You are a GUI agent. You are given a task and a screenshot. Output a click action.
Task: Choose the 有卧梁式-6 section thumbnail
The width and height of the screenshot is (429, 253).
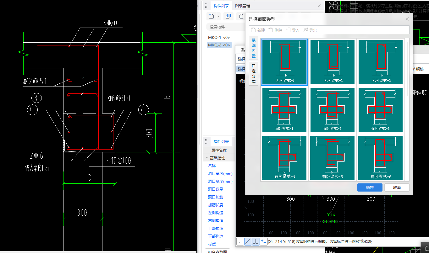pyautogui.click(x=381, y=158)
